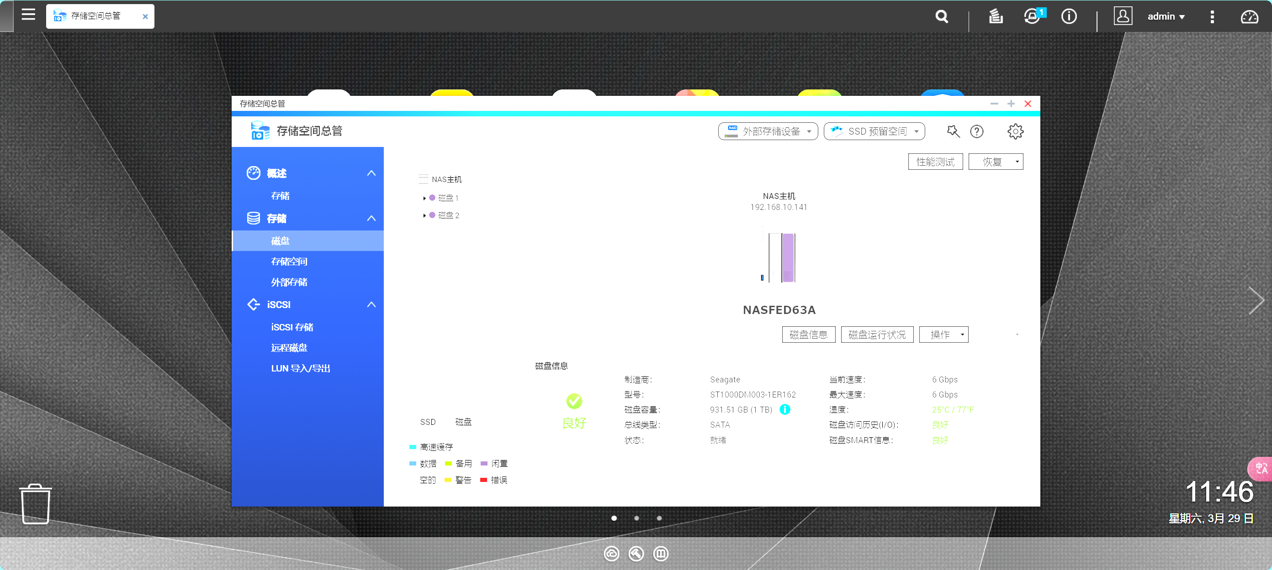Select first desktop page dot
Screen dimensions: 1272x570
[614, 518]
